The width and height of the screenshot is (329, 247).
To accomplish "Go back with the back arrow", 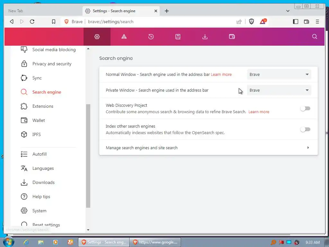I will pos(12,22).
